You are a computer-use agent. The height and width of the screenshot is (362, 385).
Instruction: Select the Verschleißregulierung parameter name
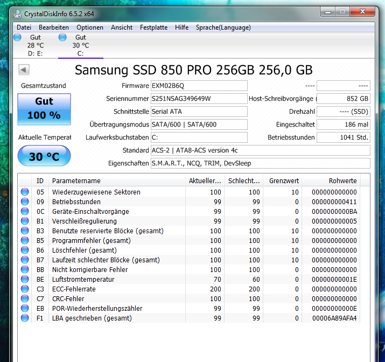85,221
